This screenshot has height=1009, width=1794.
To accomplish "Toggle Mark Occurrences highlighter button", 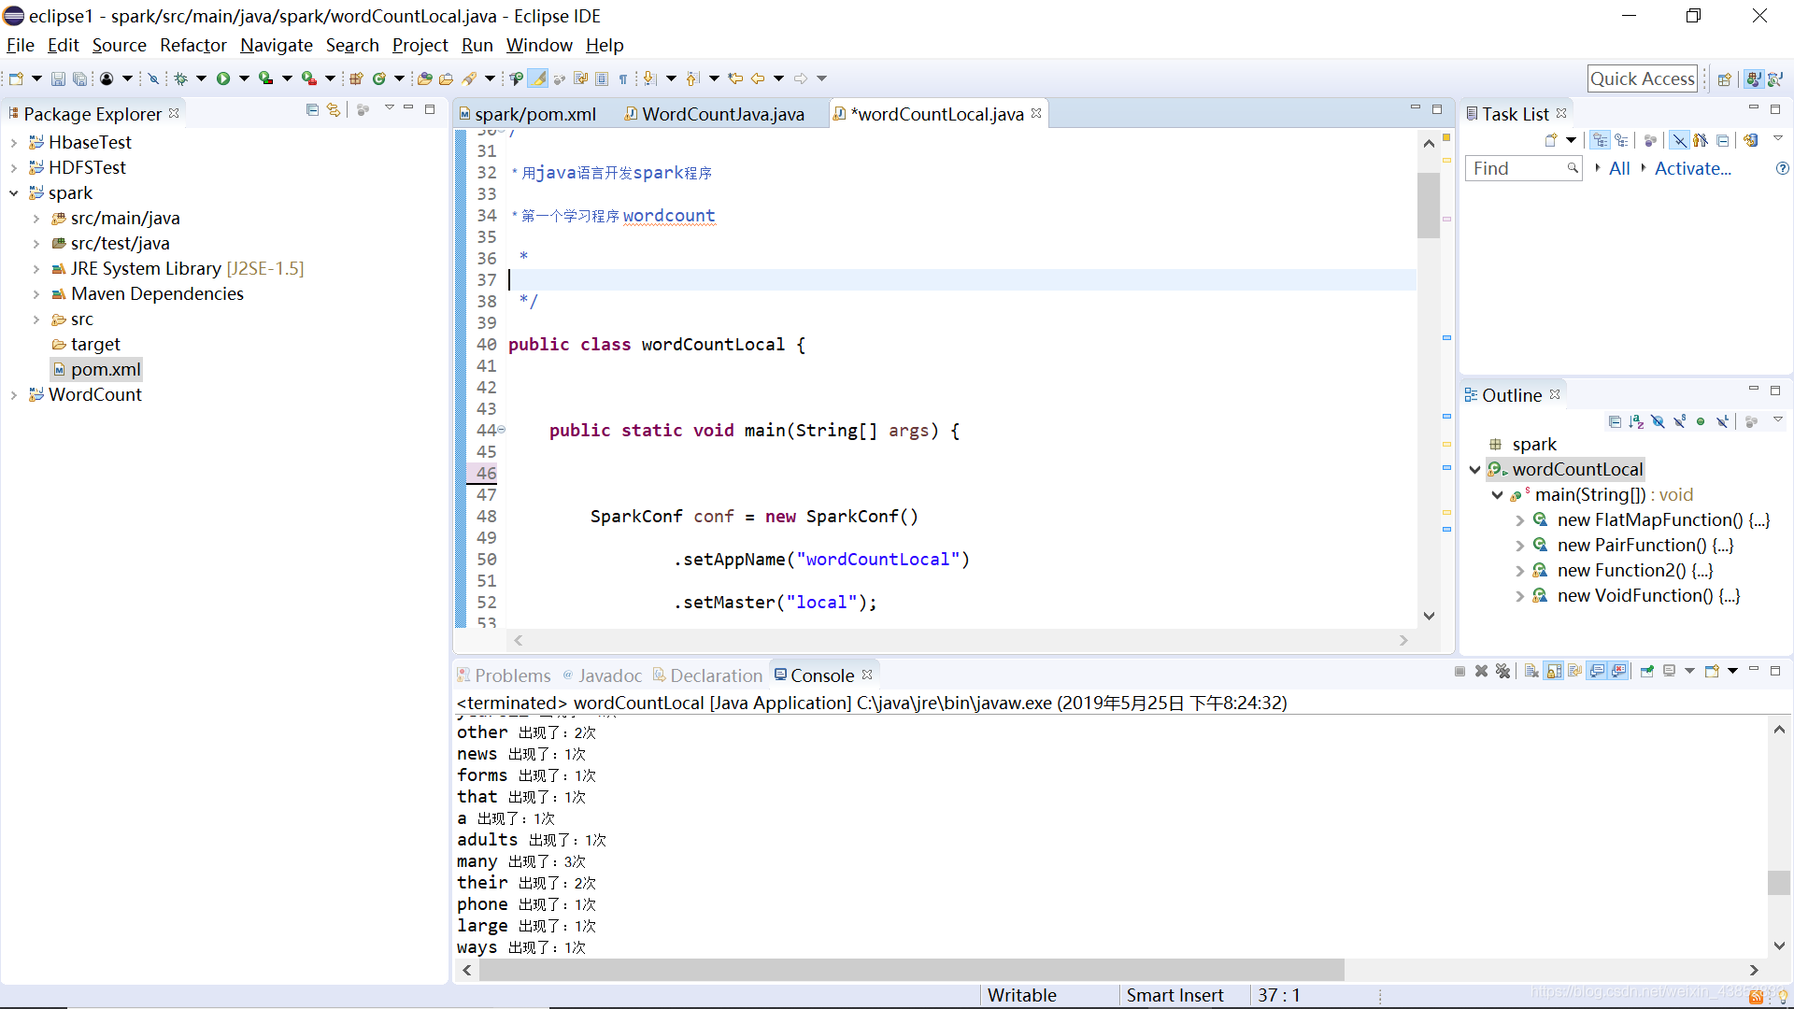I will 538,79.
